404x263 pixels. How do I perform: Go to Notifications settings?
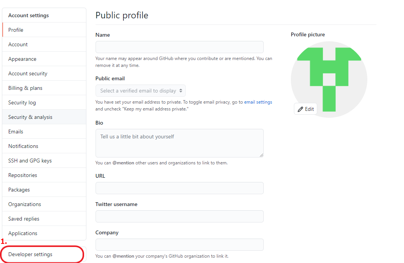pyautogui.click(x=44, y=146)
